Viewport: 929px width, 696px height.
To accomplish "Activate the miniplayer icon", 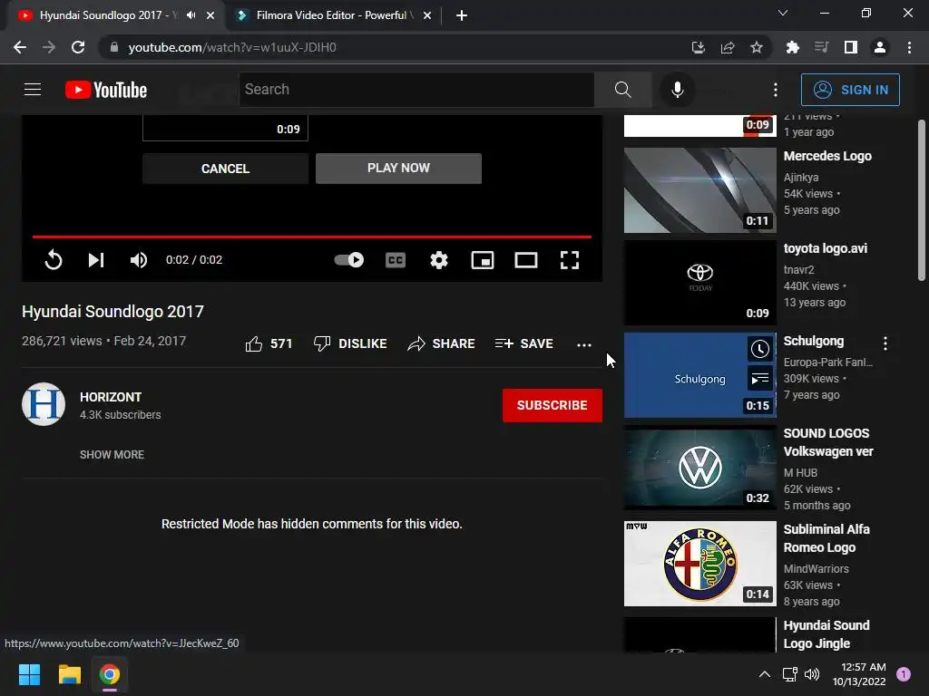I will tap(483, 260).
